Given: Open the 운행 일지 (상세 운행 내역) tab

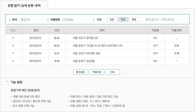Looking at the screenshot, I should [x=24, y=6].
